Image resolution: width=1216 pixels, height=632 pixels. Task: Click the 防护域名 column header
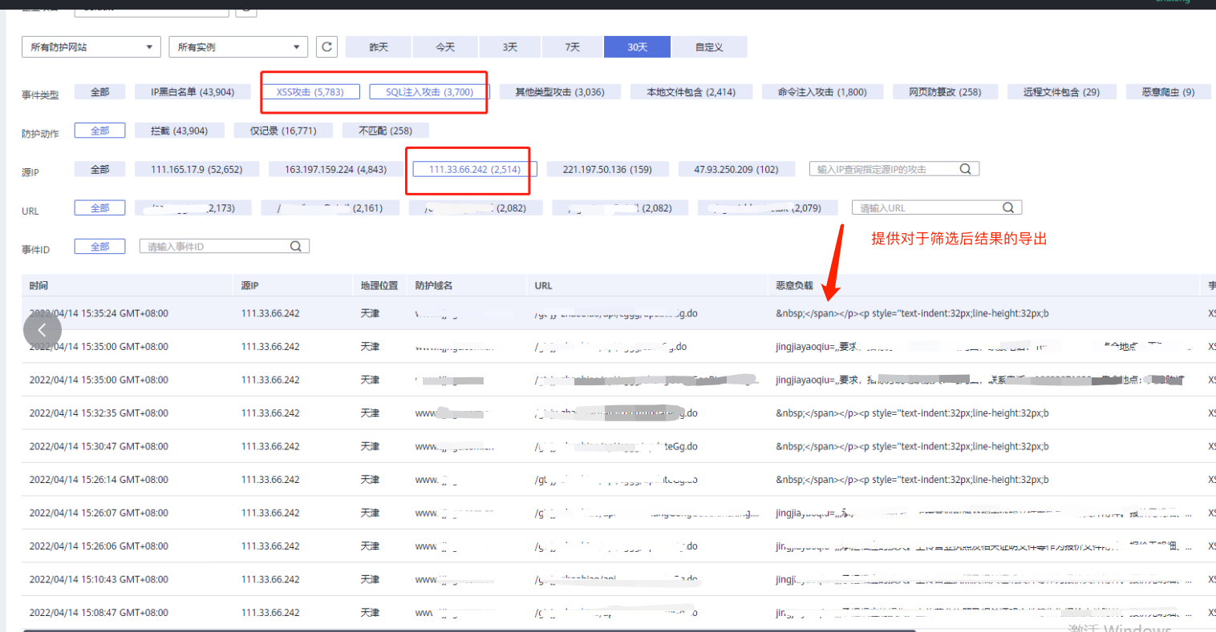tap(434, 285)
